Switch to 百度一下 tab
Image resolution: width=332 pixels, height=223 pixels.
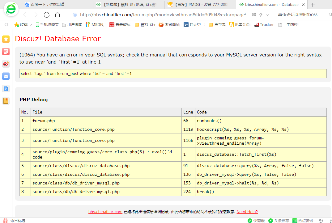pyautogui.click(x=57, y=5)
